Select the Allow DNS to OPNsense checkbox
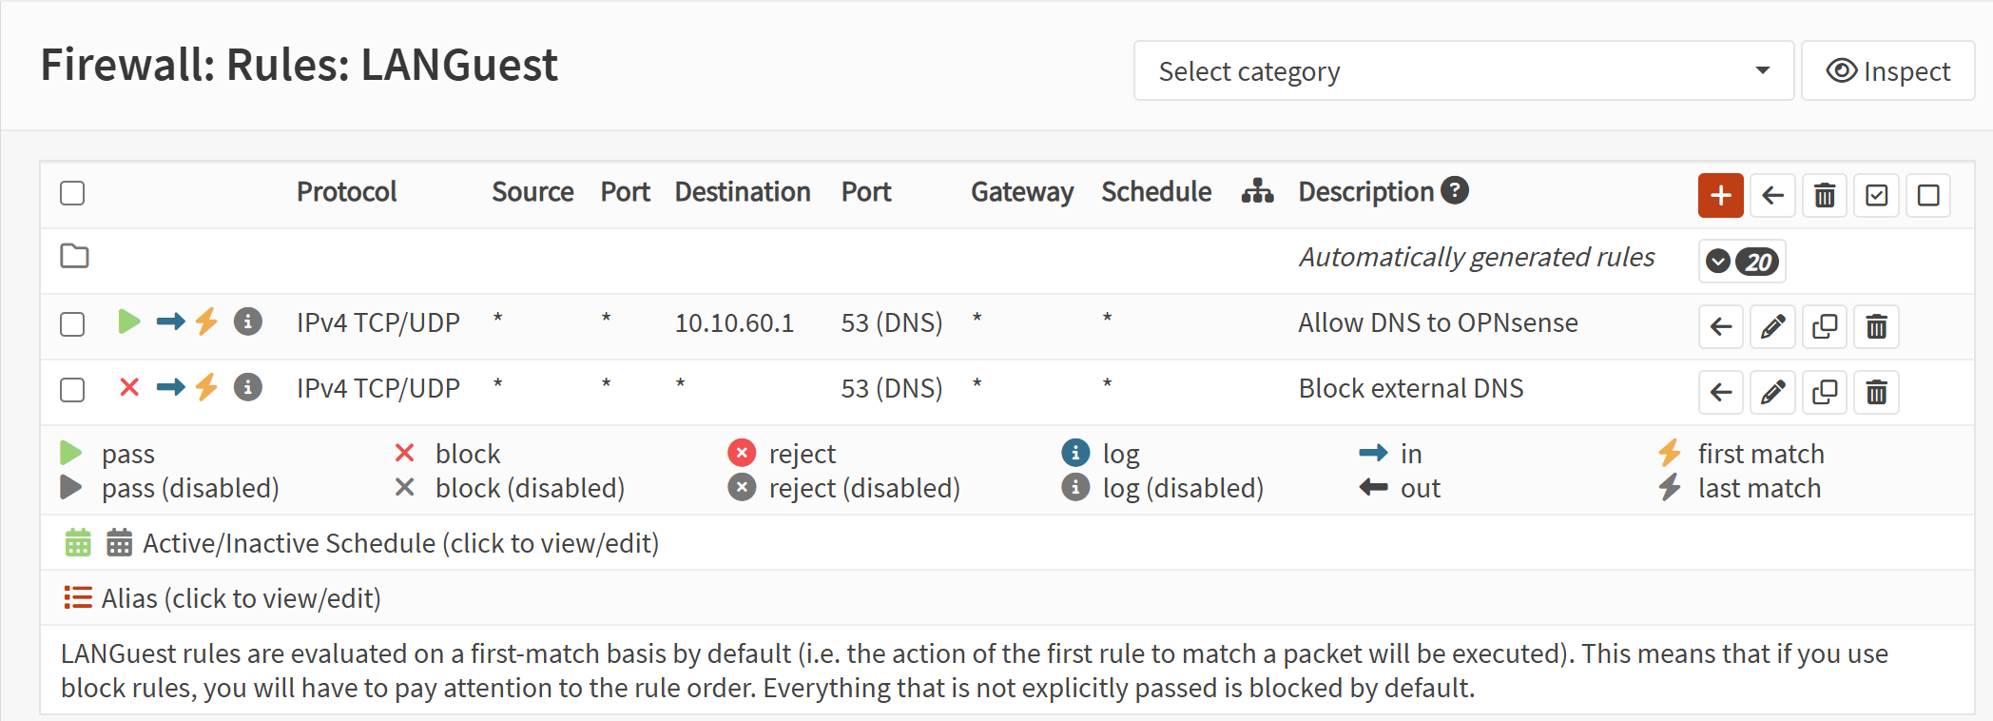Image resolution: width=1993 pixels, height=721 pixels. coord(72,324)
